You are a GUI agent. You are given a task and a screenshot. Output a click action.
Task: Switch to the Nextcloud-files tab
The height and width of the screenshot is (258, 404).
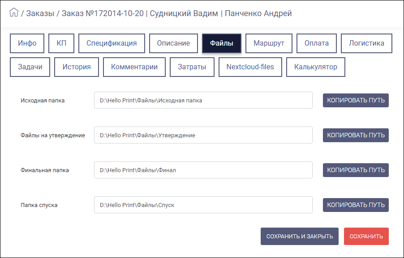tap(250, 67)
